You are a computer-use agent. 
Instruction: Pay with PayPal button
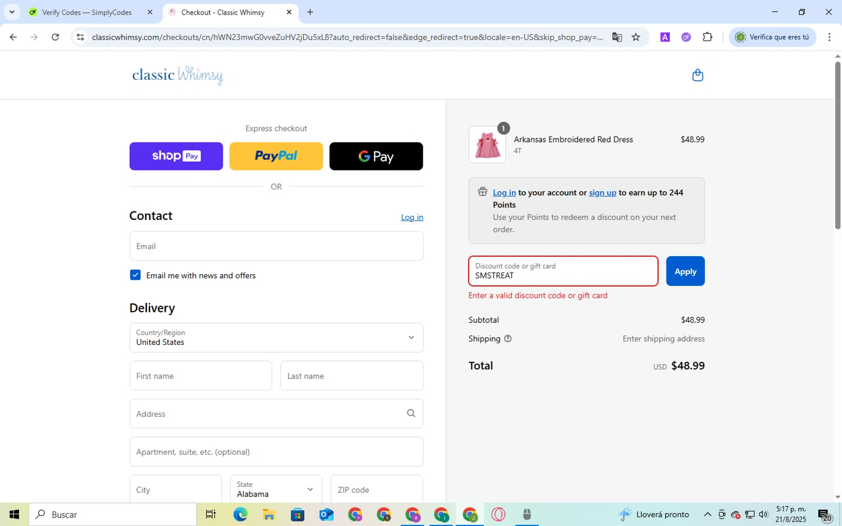click(276, 156)
